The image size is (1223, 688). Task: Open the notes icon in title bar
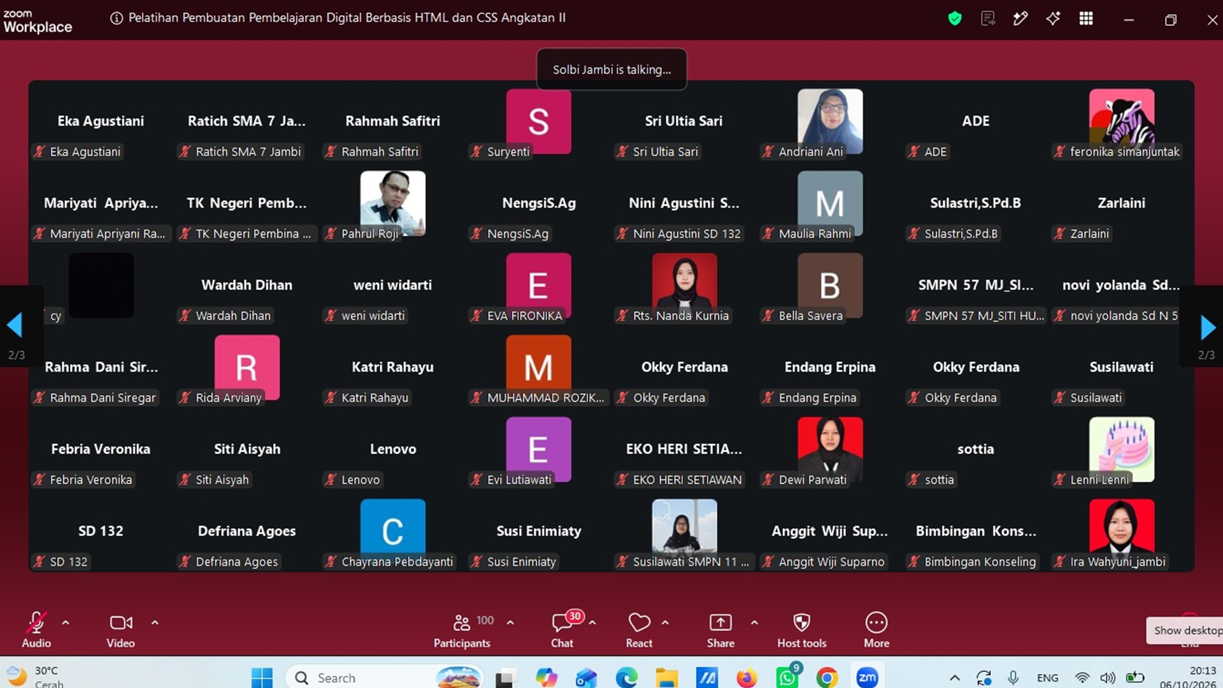(x=988, y=18)
